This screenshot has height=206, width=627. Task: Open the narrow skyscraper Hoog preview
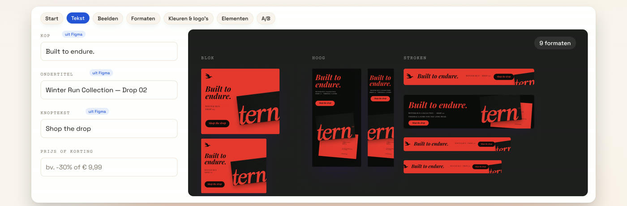coord(381,117)
